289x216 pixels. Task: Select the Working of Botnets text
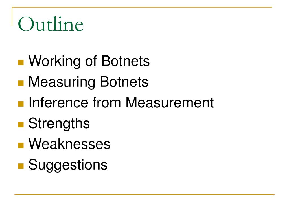pyautogui.click(x=89, y=61)
